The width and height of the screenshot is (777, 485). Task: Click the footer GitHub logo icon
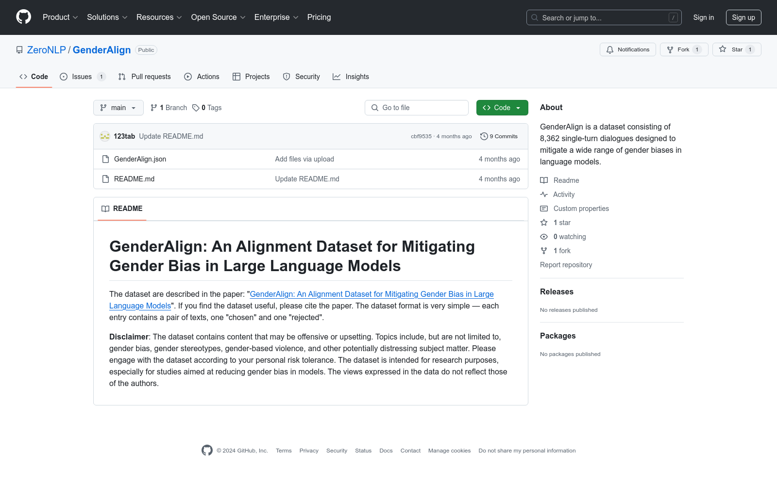tap(207, 450)
